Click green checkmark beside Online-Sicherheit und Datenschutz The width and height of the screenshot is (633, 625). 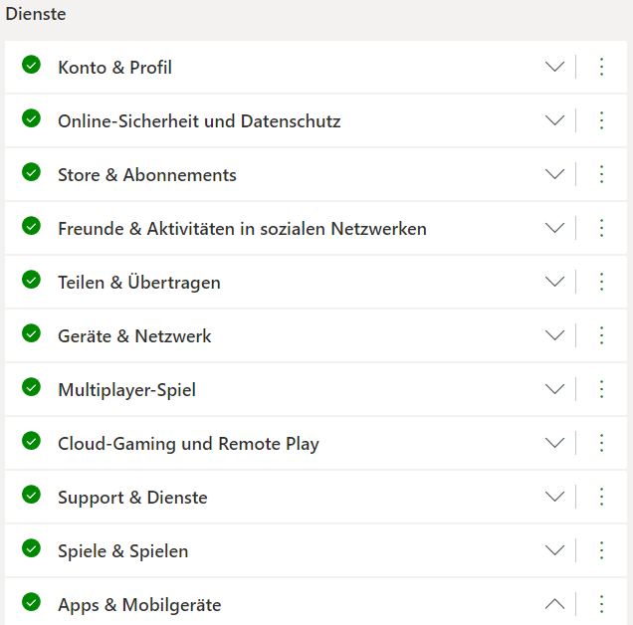tap(31, 118)
